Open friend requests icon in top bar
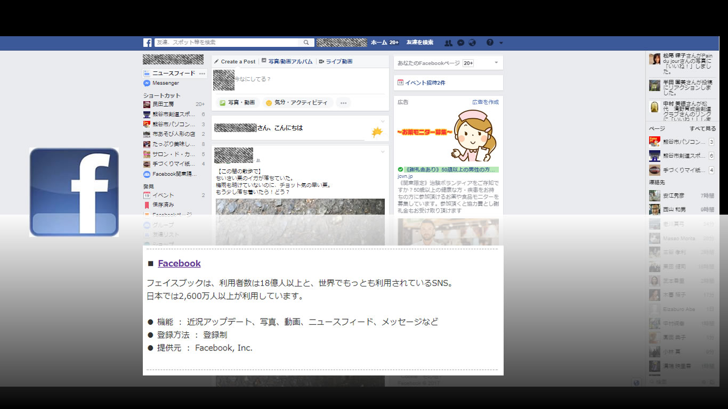This screenshot has height=409, width=728. 448,43
